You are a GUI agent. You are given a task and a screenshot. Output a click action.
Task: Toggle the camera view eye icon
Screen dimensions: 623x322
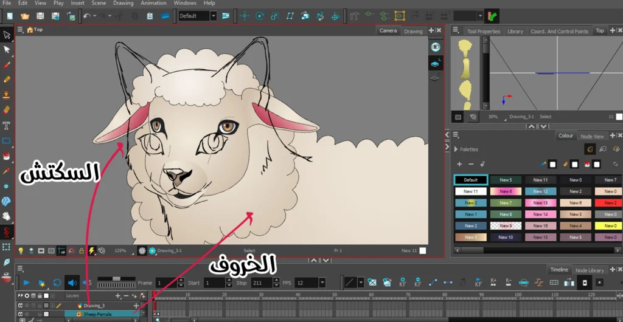tap(436, 47)
